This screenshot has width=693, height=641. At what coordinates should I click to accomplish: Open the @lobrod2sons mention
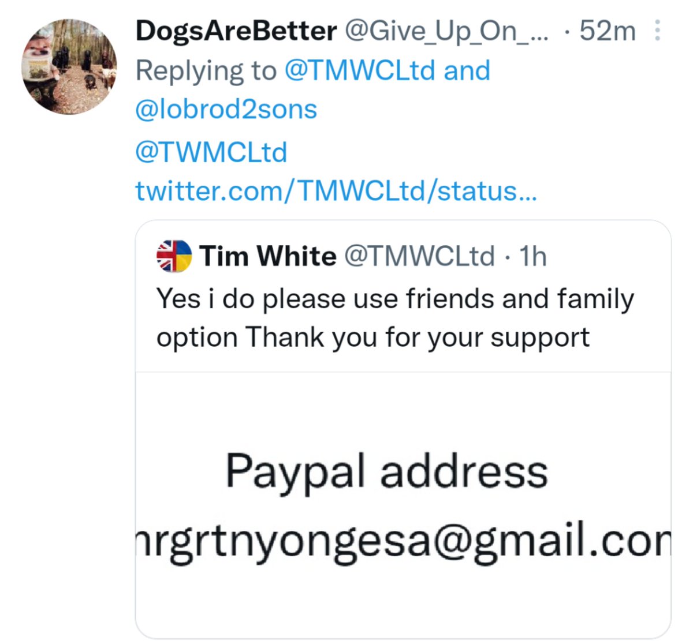[226, 109]
